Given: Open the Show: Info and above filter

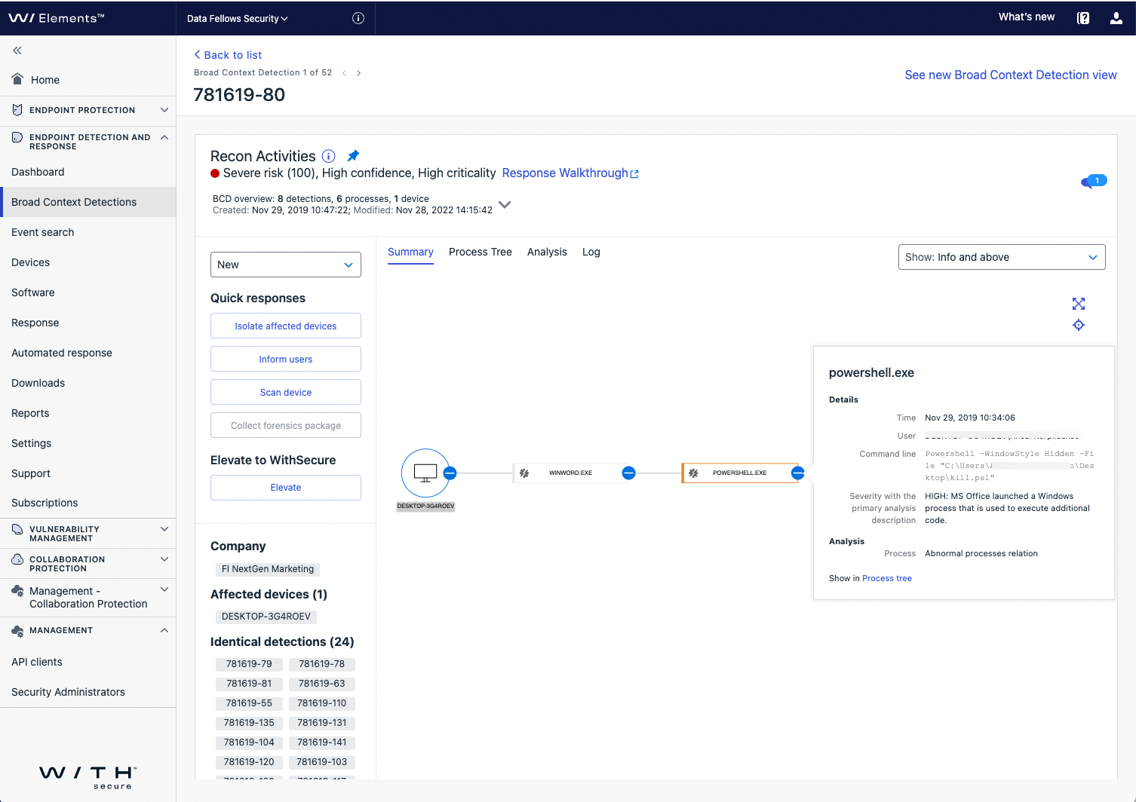Looking at the screenshot, I should (x=1002, y=257).
